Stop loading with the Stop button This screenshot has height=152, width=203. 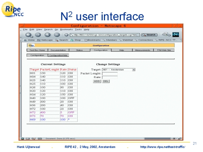tap(57, 35)
